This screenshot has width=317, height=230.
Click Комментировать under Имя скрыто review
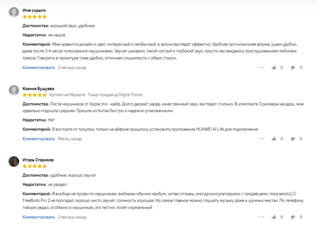pyautogui.click(x=39, y=68)
